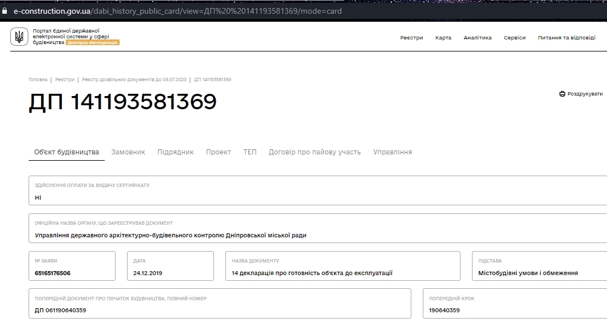Screen dimensions: 607x322
Task: Click document name 14 декларація про готовність
Action: pyautogui.click(x=312, y=273)
